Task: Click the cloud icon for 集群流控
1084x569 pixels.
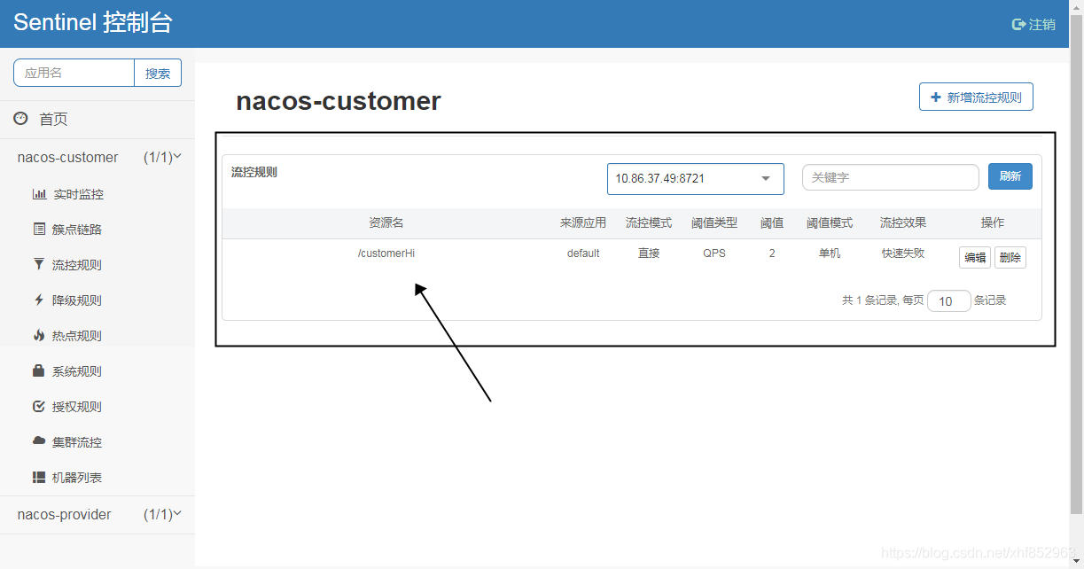Action: tap(39, 440)
